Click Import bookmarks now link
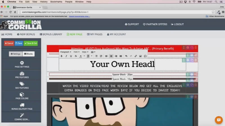Viewport: 225px width, 126px height. [80, 16]
